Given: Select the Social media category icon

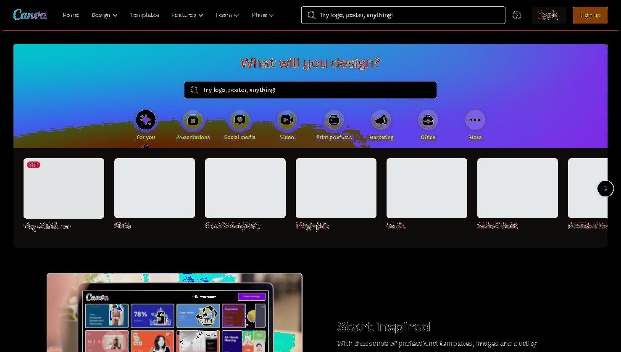Looking at the screenshot, I should [240, 120].
